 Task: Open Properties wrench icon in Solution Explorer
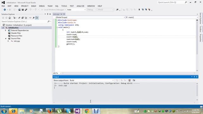coord(34,18)
